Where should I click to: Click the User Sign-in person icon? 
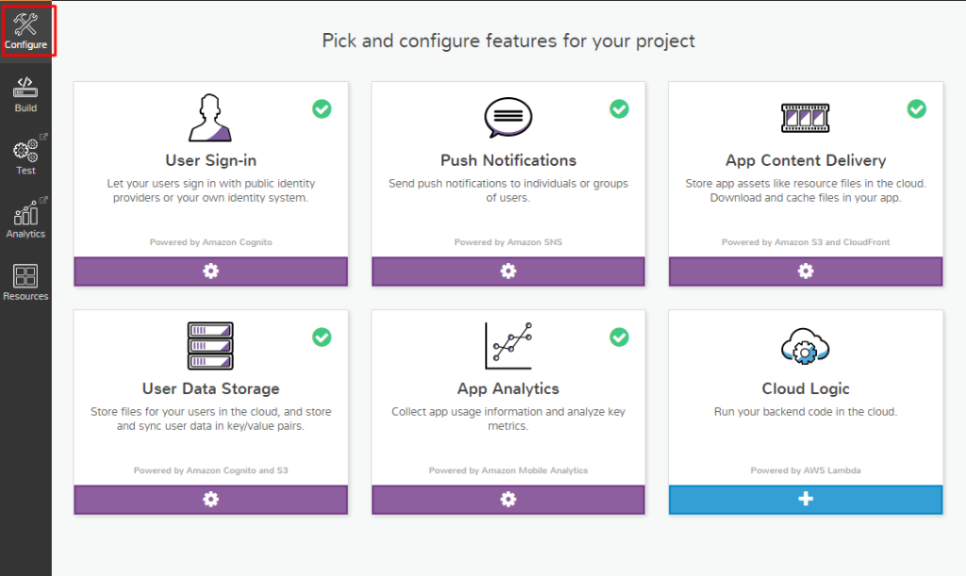(210, 118)
